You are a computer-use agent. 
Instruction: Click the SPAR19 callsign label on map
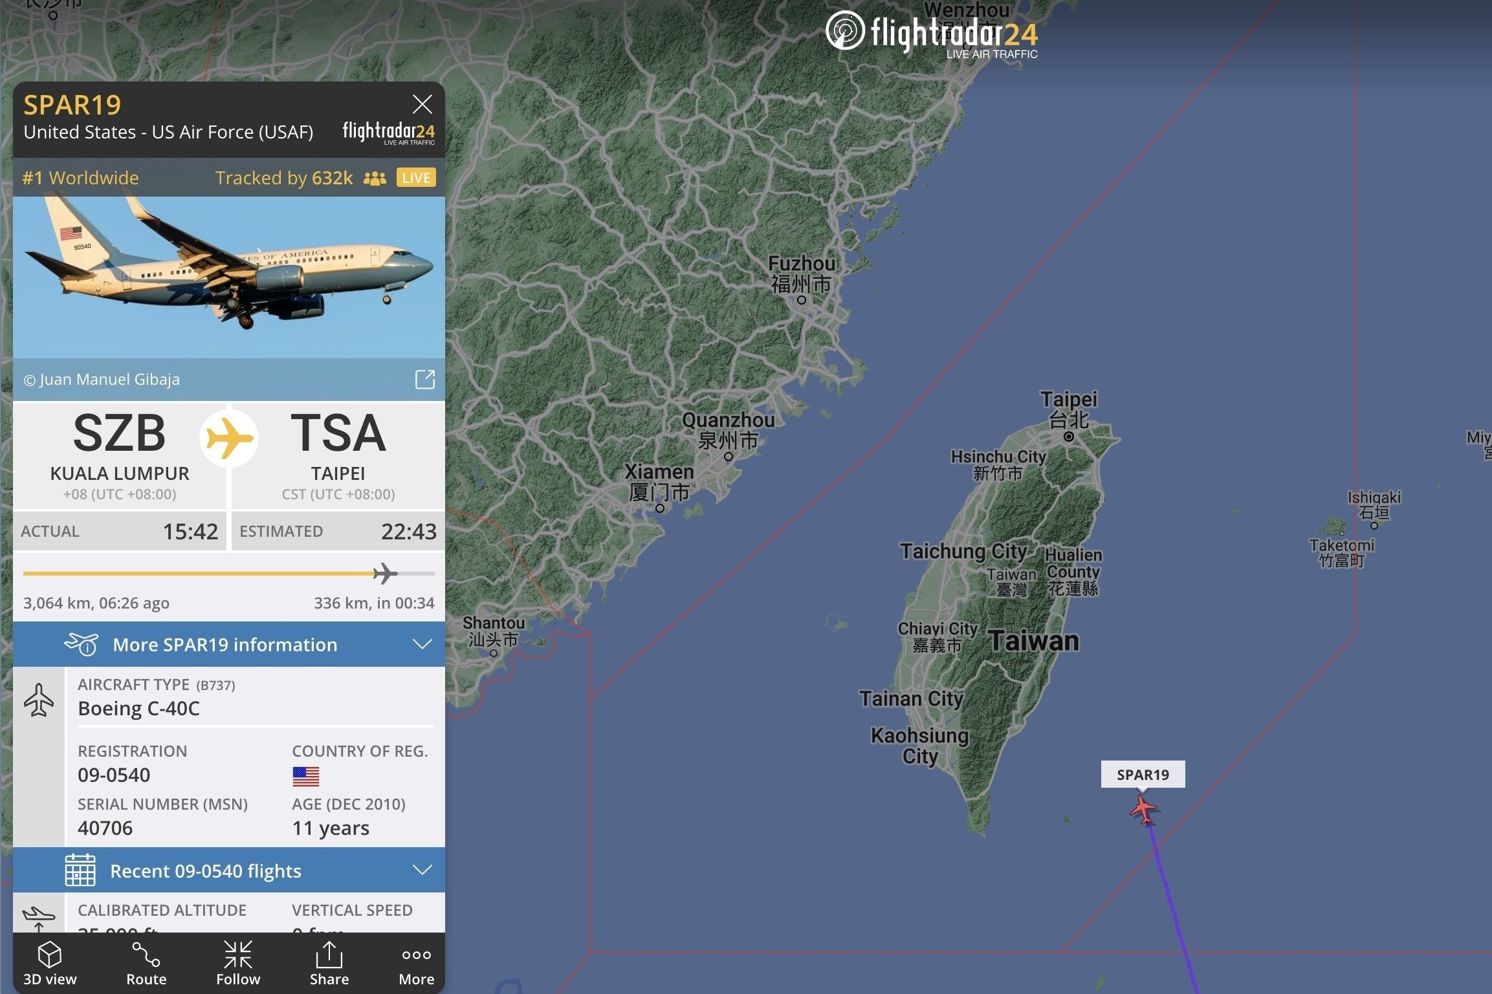coord(1143,775)
